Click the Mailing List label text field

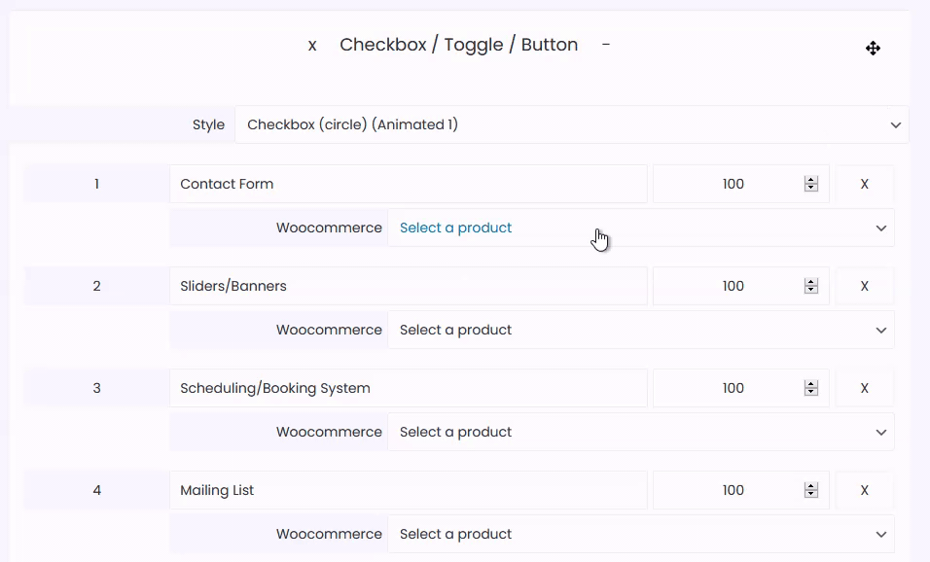click(x=408, y=490)
